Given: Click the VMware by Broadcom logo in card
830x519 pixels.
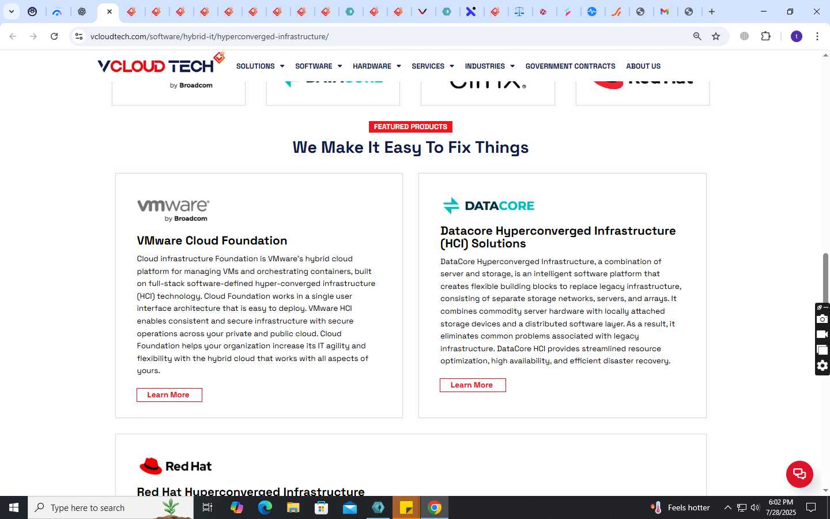Looking at the screenshot, I should coord(173,210).
